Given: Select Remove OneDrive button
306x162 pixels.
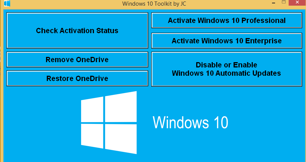Looking at the screenshot, I should [77, 60].
